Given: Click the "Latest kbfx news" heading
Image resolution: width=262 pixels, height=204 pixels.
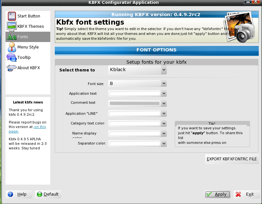Looking at the screenshot, I should click(28, 102).
